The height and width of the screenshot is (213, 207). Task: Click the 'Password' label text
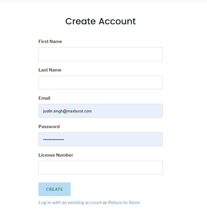point(49,127)
